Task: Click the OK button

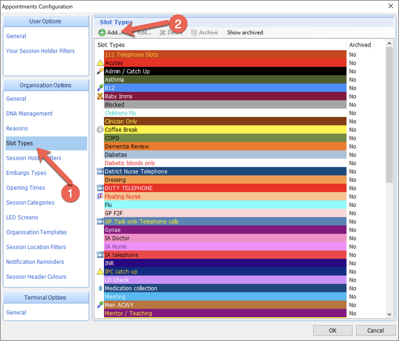Action: point(333,330)
